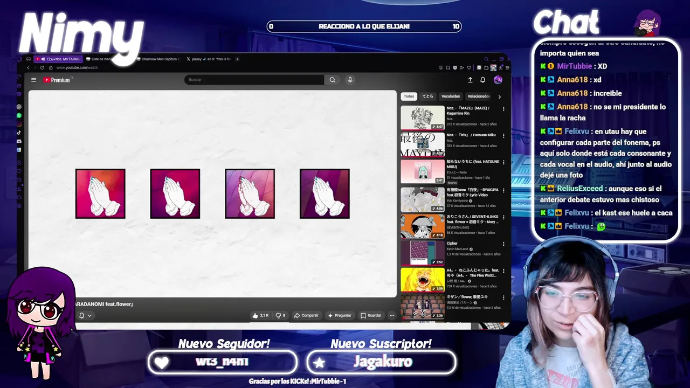The width and height of the screenshot is (690, 388).
Task: Click the browser shield ad-blocker icon
Action: tap(455, 67)
